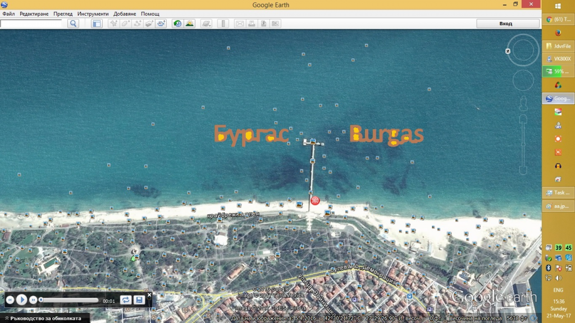Viewport: 575px width, 323px height.
Task: Toggle historical imagery clock icon
Action: coord(177,24)
